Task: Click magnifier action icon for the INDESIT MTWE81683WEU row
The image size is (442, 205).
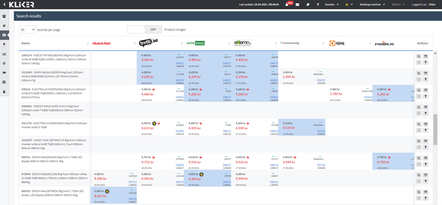Action: 419,56
